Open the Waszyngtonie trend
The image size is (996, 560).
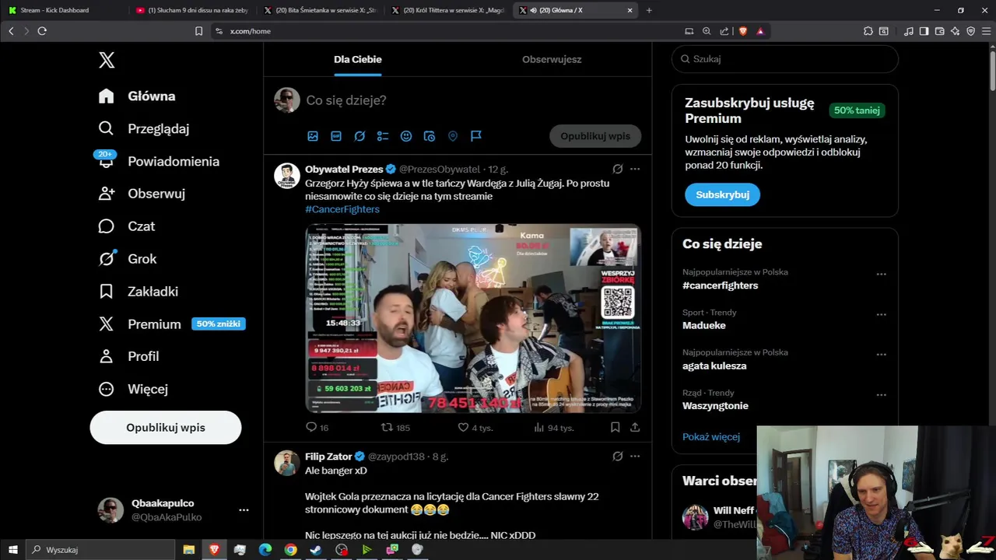[x=715, y=406]
